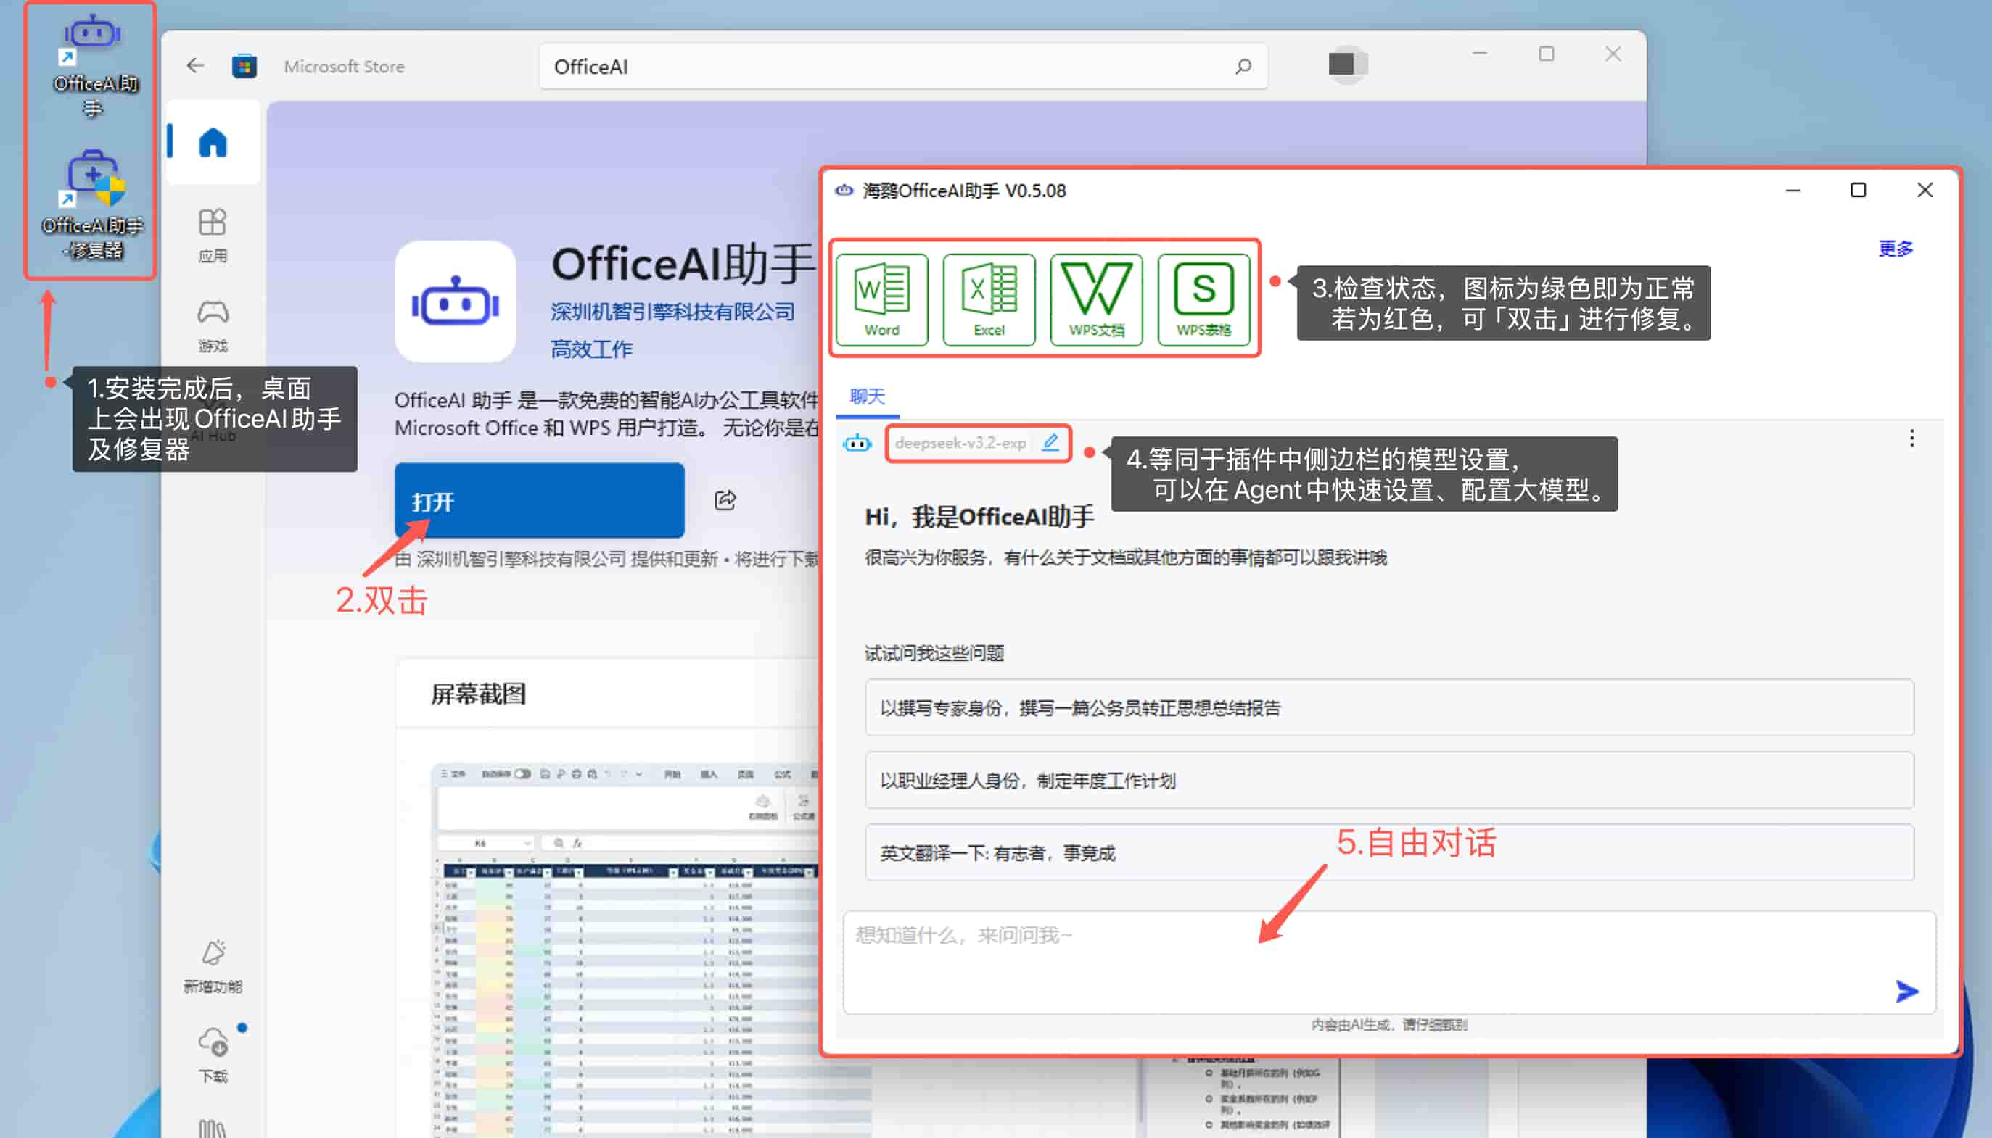Select the Home icon in Store sidebar

(213, 142)
